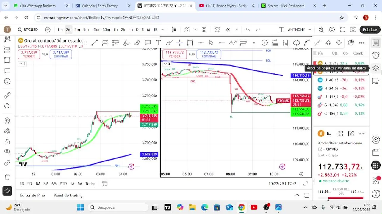Viewport: 382px width, 214px height.
Task: Select 6M date range
Action: pos(54,184)
